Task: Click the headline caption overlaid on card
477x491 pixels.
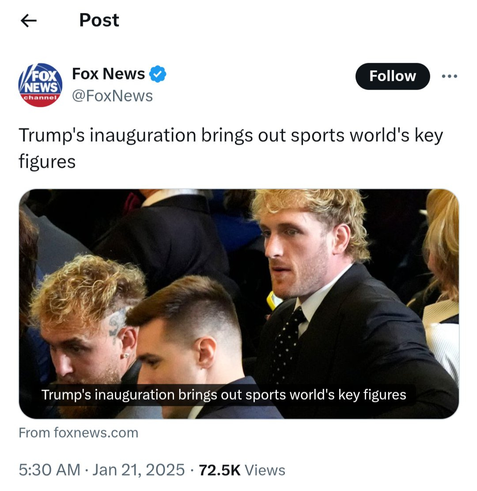Action: tap(223, 394)
